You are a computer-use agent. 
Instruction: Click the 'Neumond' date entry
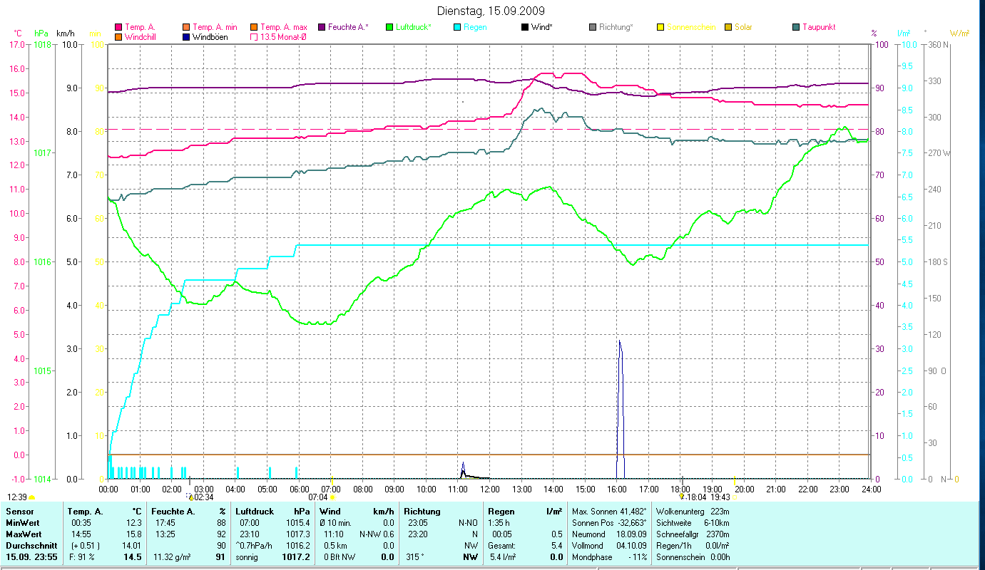tap(609, 534)
